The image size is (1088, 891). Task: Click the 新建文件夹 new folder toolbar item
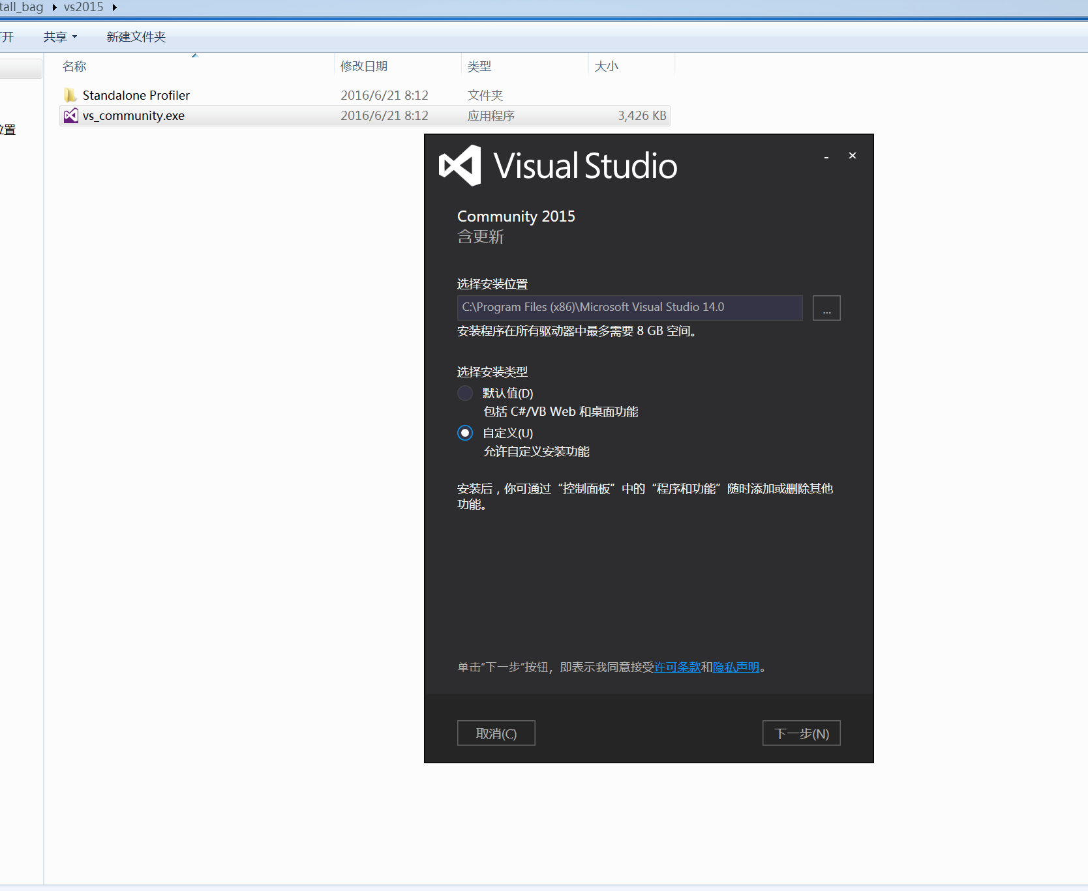[x=136, y=37]
